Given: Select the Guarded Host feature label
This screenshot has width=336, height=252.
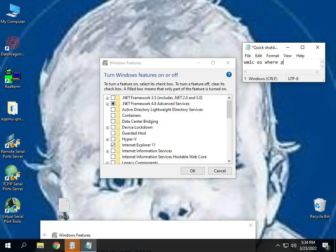Looking at the screenshot, I should (134, 133).
